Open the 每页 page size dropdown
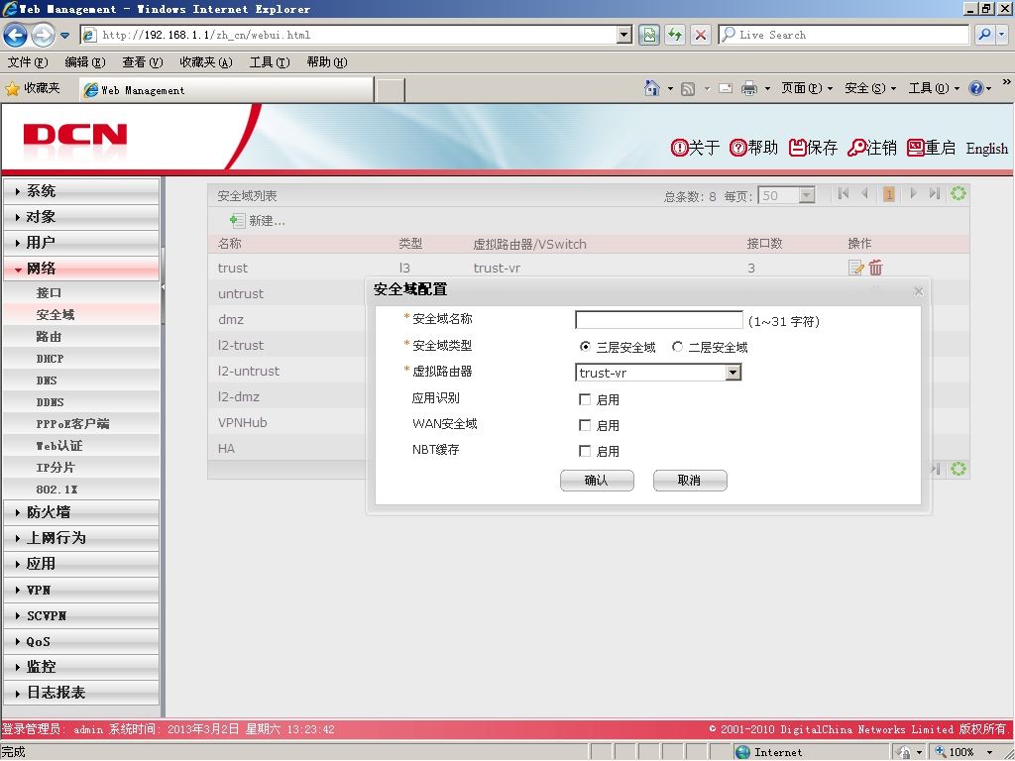This screenshot has width=1015, height=761. click(806, 195)
